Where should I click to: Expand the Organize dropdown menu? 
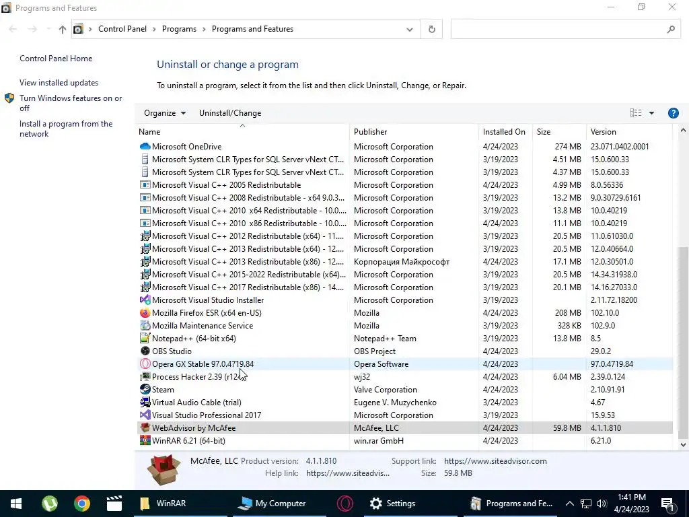click(x=165, y=113)
